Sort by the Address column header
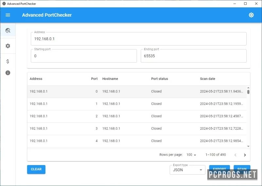This screenshot has width=262, height=186. tap(36, 79)
